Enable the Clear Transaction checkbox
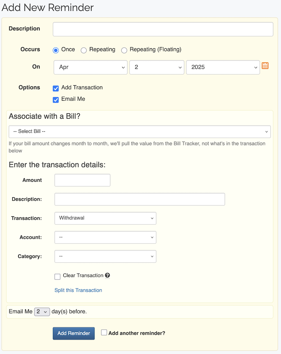Image resolution: width=281 pixels, height=354 pixels. [x=57, y=277]
